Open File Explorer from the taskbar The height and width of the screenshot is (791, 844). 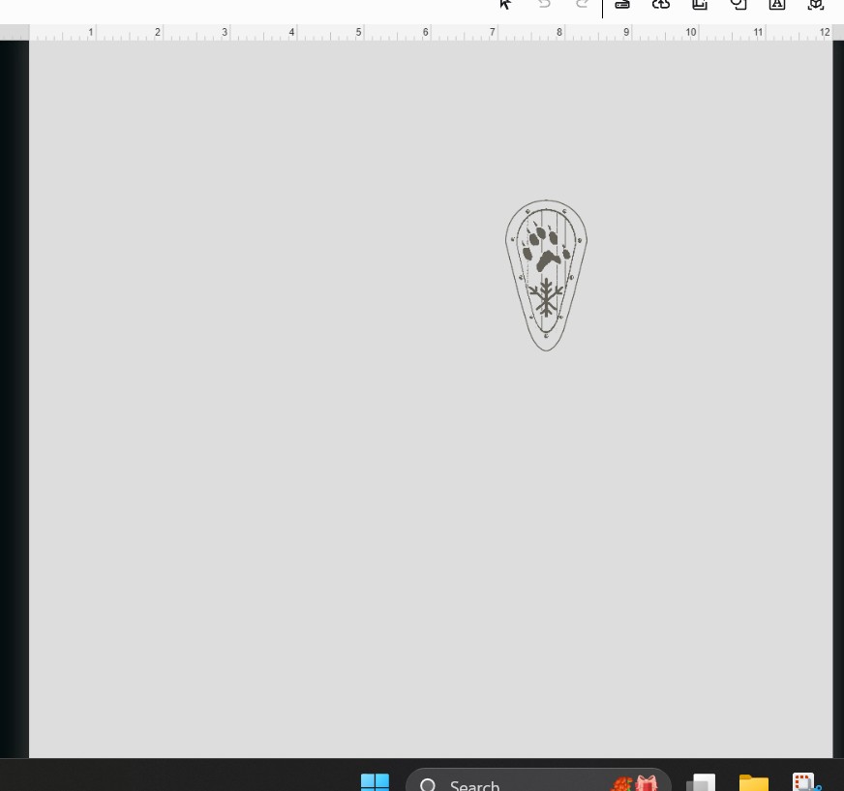(753, 782)
